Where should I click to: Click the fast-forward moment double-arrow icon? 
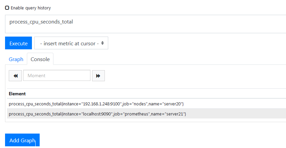click(x=98, y=76)
